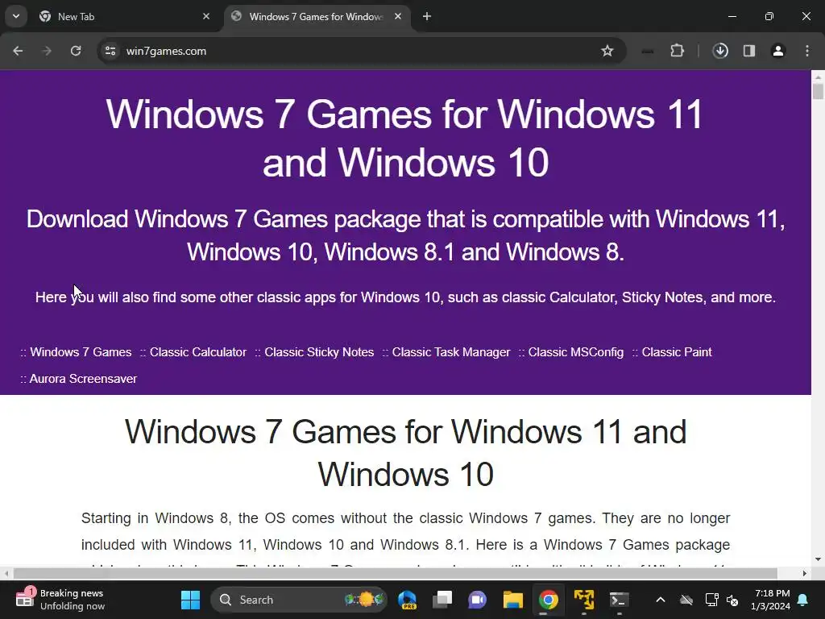
Task: Open the Chrome side panel
Action: click(x=749, y=51)
